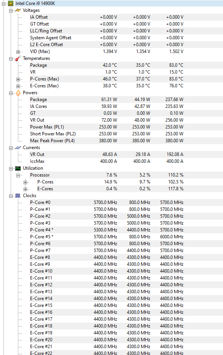
Task: Select the Short Power Max (PL2) row
Action: point(126,134)
